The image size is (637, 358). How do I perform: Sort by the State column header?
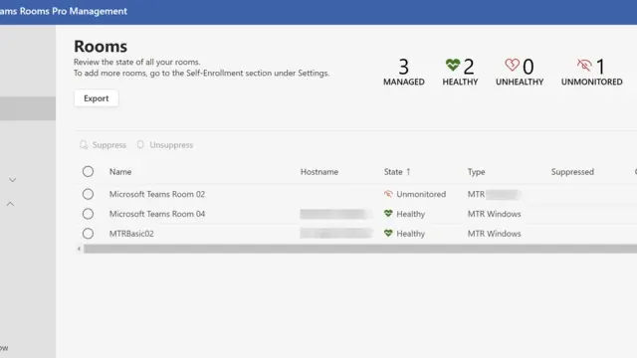tap(393, 172)
